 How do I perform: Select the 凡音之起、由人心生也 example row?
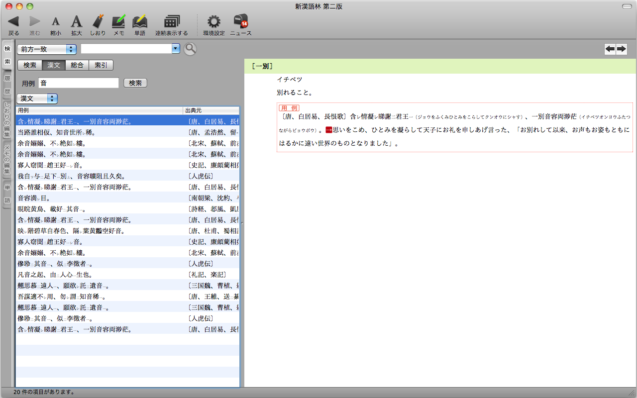tap(100, 275)
